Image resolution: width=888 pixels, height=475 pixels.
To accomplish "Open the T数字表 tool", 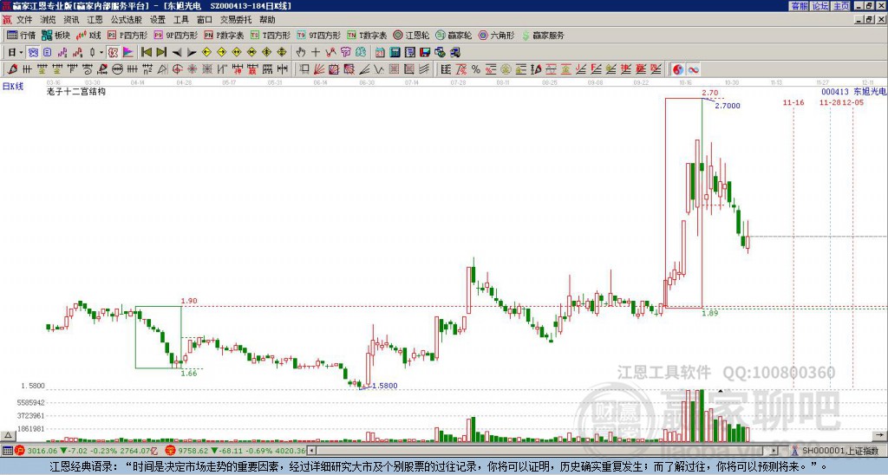I will [367, 35].
